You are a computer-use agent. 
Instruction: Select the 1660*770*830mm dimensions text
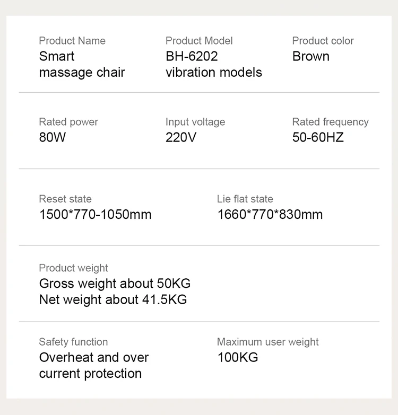pos(270,215)
